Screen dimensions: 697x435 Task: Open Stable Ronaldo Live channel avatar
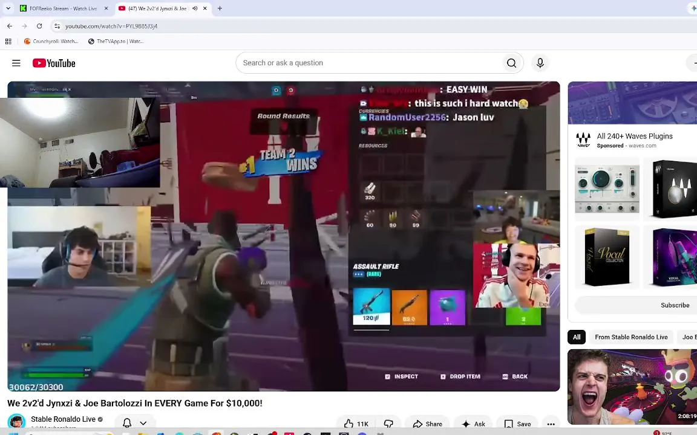pyautogui.click(x=16, y=421)
